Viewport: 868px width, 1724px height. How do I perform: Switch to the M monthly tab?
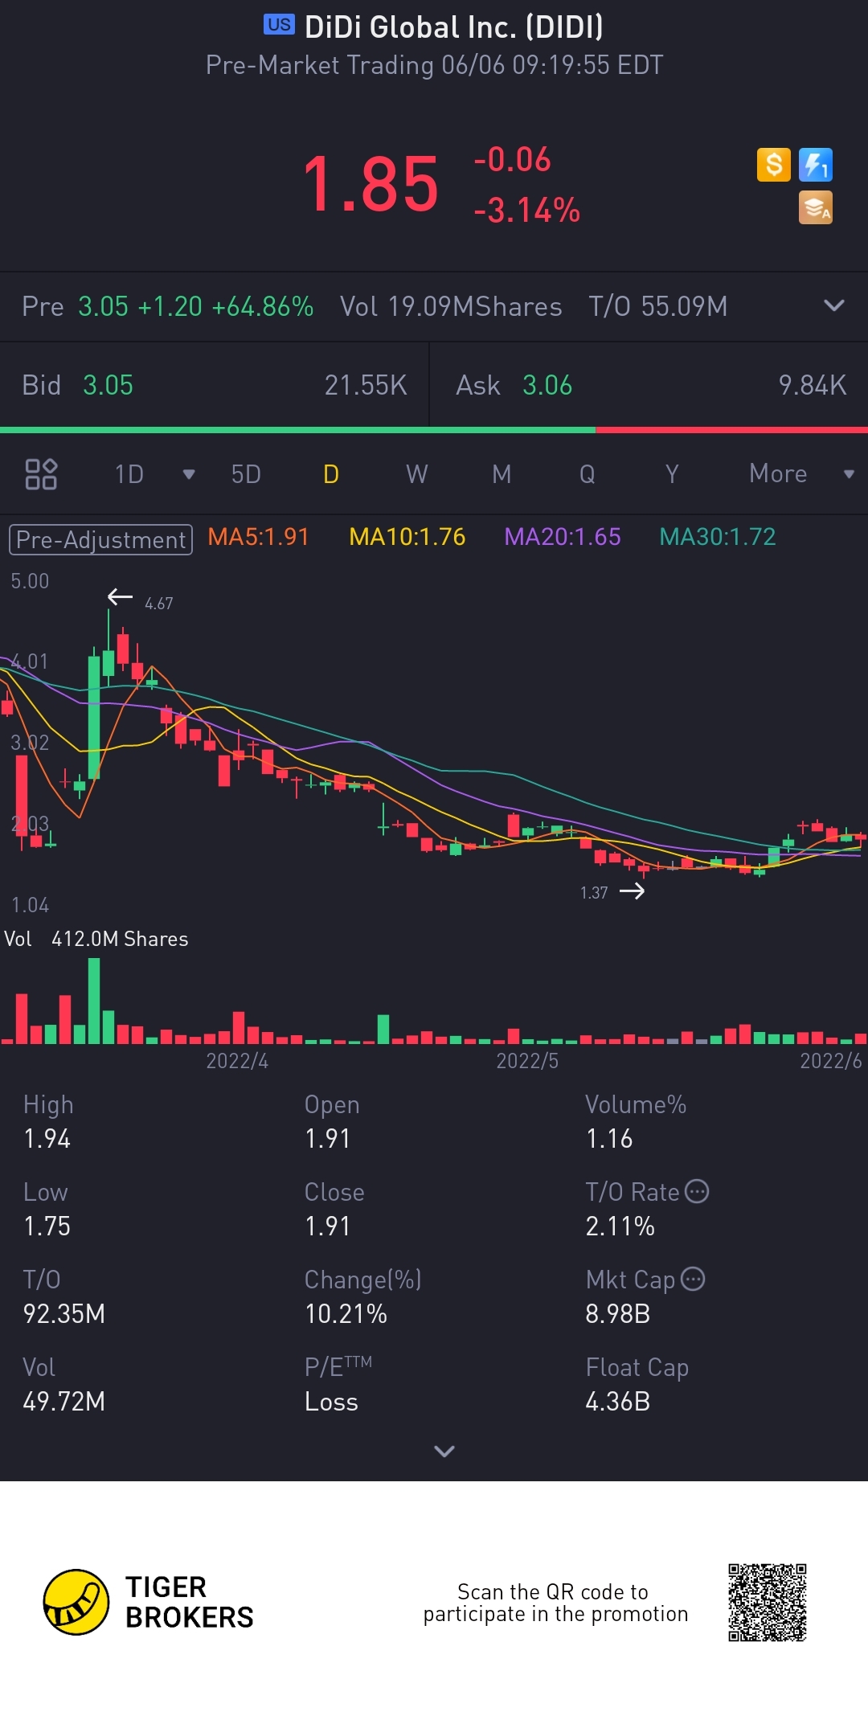click(502, 474)
